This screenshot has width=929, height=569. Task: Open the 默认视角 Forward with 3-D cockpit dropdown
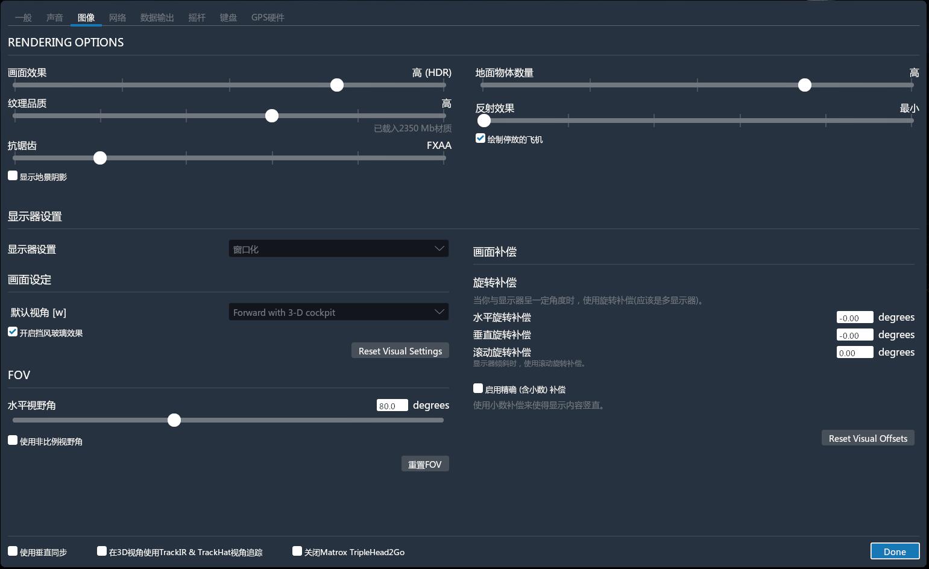coord(339,312)
